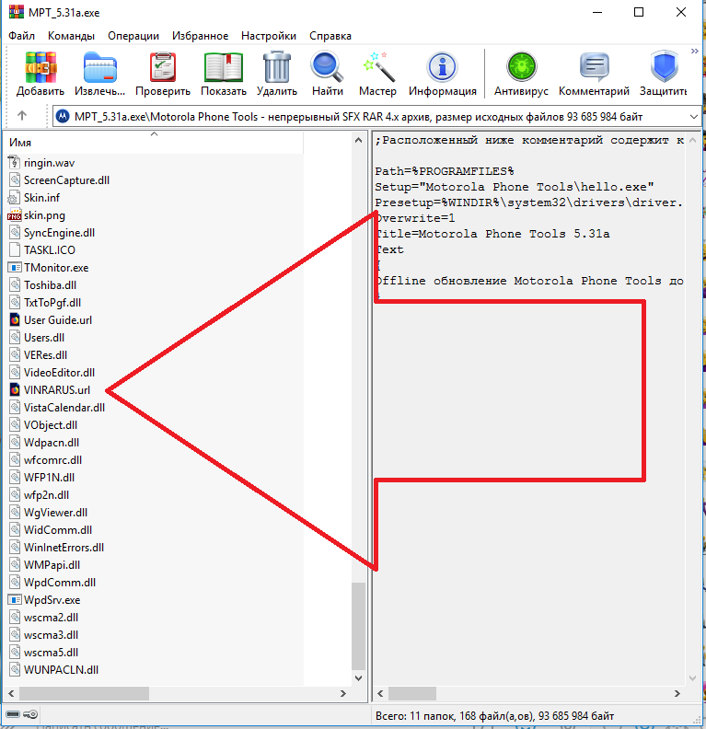Select WinInetErrors.dll file
The width and height of the screenshot is (706, 729).
click(64, 548)
